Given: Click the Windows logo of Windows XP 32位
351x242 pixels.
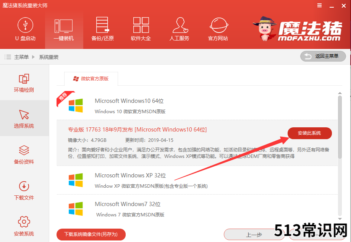Looking at the screenshot, I should tap(76, 180).
